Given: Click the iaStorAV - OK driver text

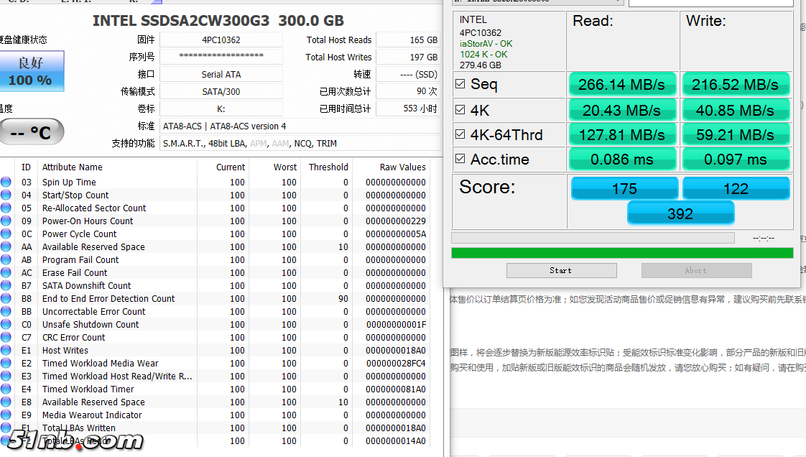Looking at the screenshot, I should pyautogui.click(x=486, y=44).
